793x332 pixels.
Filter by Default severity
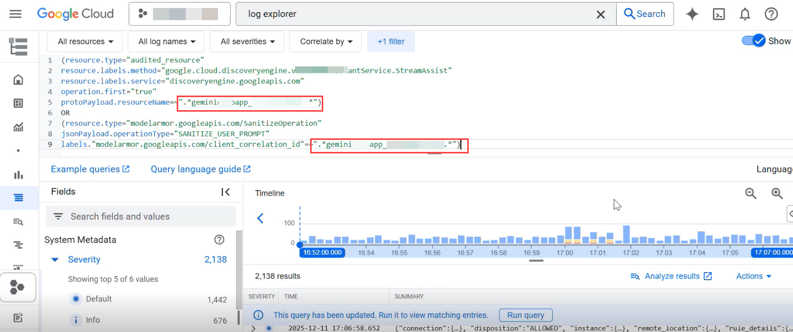(x=99, y=299)
